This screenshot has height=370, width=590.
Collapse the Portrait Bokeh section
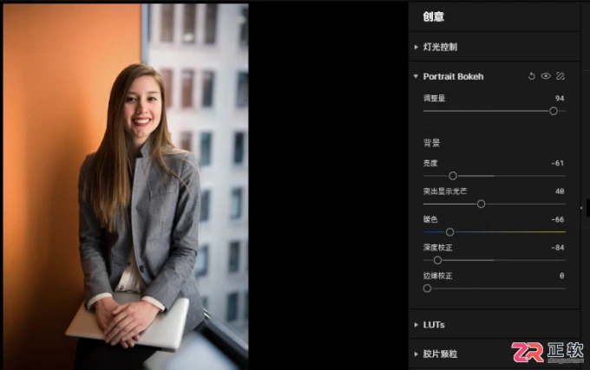[x=416, y=76]
